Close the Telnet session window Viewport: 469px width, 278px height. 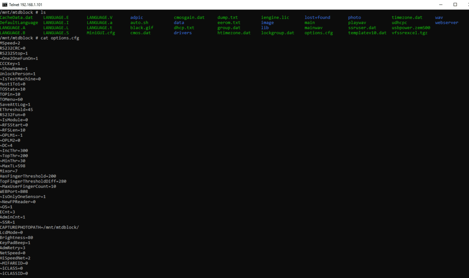(464, 5)
